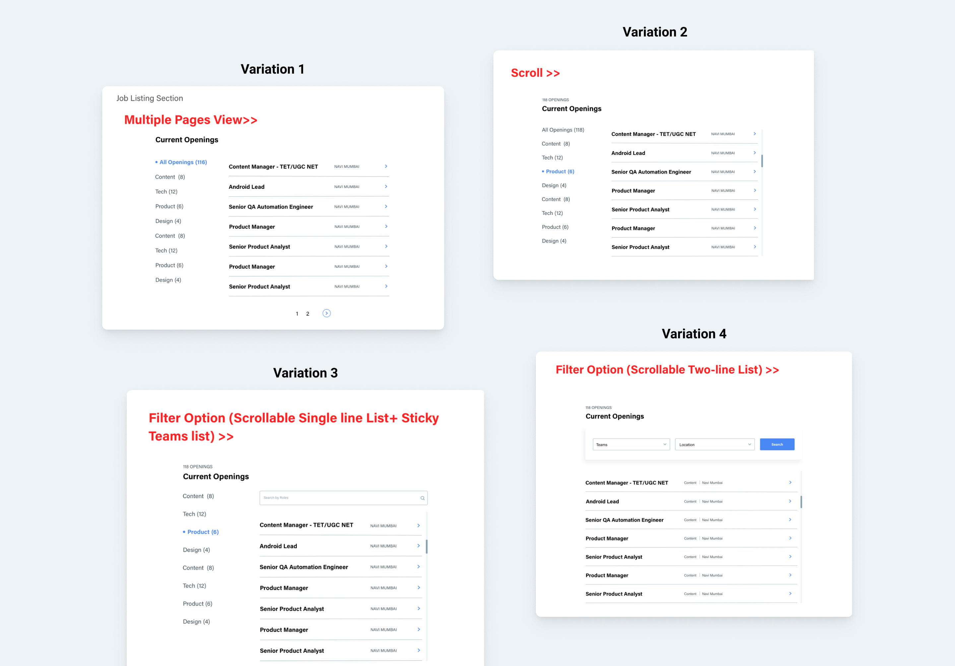Open Senior Product Analyst job in Variation 3

click(x=291, y=609)
